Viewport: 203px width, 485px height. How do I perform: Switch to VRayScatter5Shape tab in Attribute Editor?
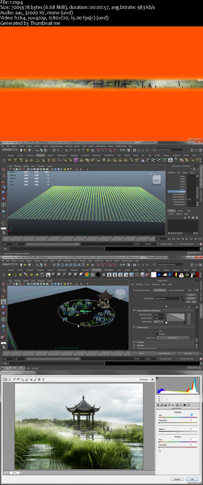(176, 290)
